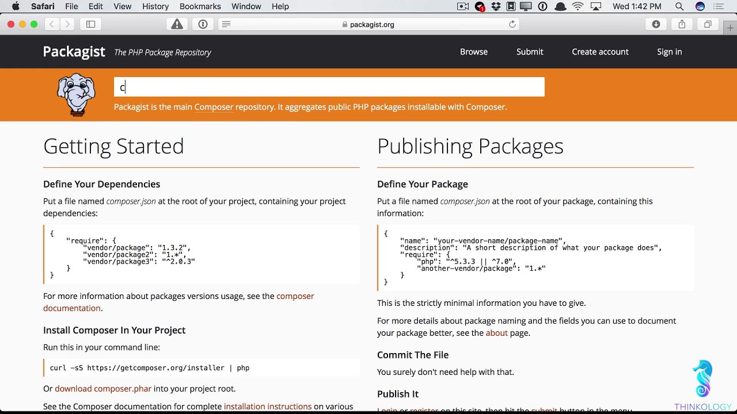Image resolution: width=737 pixels, height=414 pixels.
Task: Click Create account in the header
Action: pyautogui.click(x=600, y=52)
